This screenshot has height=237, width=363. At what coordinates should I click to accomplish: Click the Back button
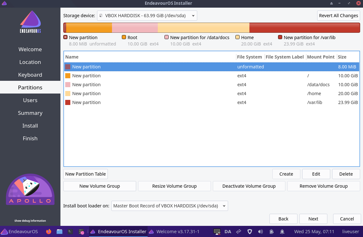(x=283, y=219)
